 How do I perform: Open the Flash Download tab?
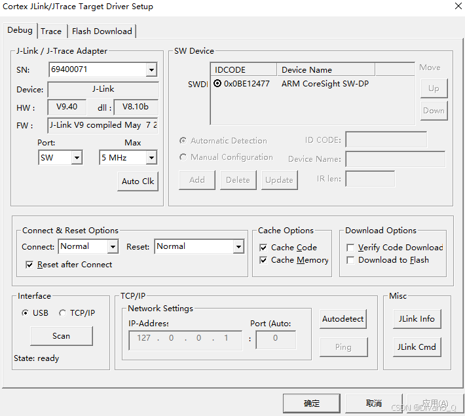[102, 31]
